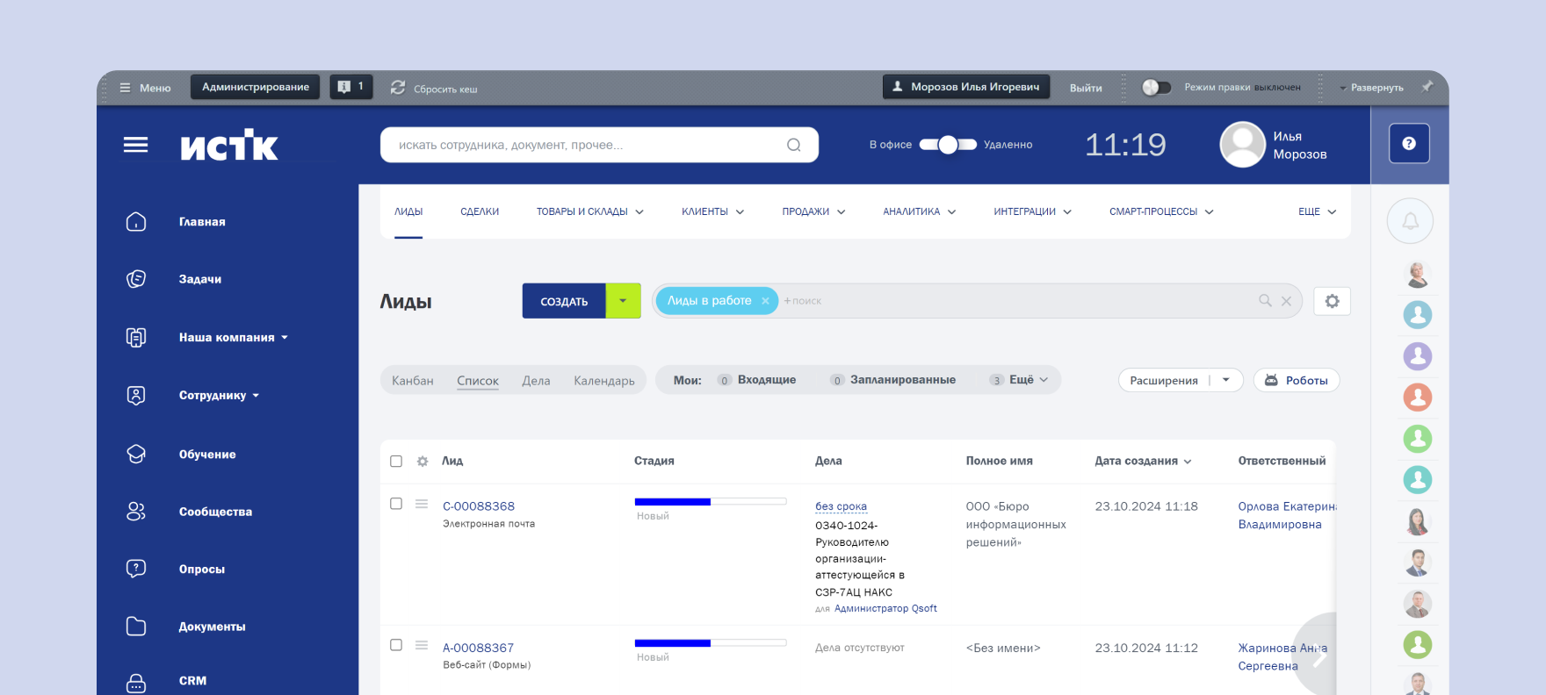Open the green arrow next to СОЗДАТЬ
Image resolution: width=1546 pixels, height=695 pixels.
pos(623,301)
